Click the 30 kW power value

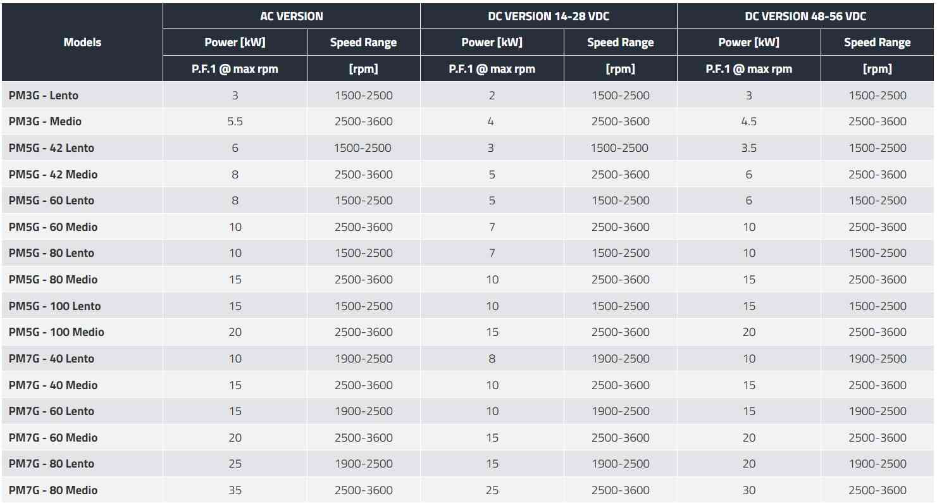[x=748, y=490]
